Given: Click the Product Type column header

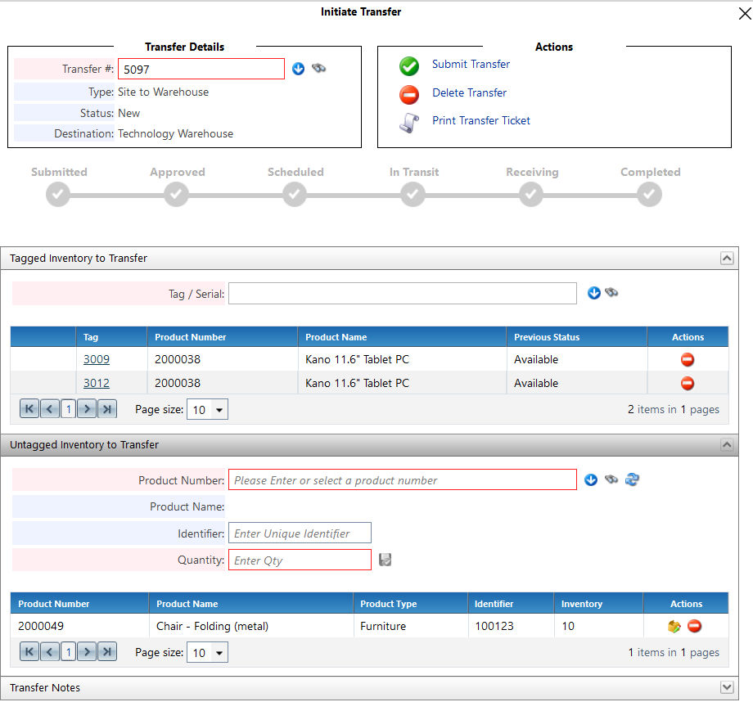Looking at the screenshot, I should (411, 604).
